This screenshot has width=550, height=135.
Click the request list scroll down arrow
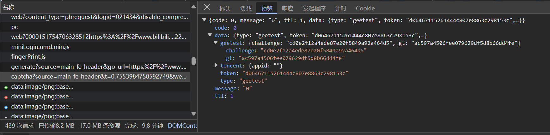coord(193,114)
